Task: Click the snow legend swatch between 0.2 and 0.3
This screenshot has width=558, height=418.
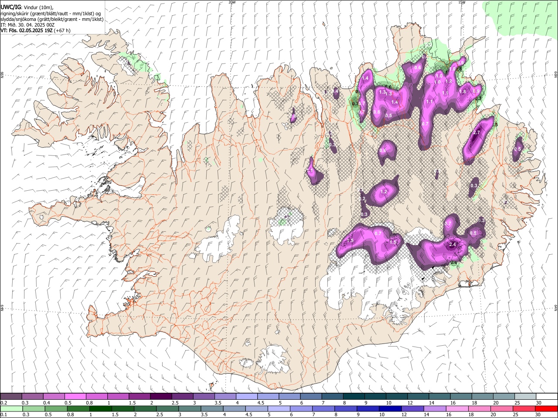Action: [11, 397]
